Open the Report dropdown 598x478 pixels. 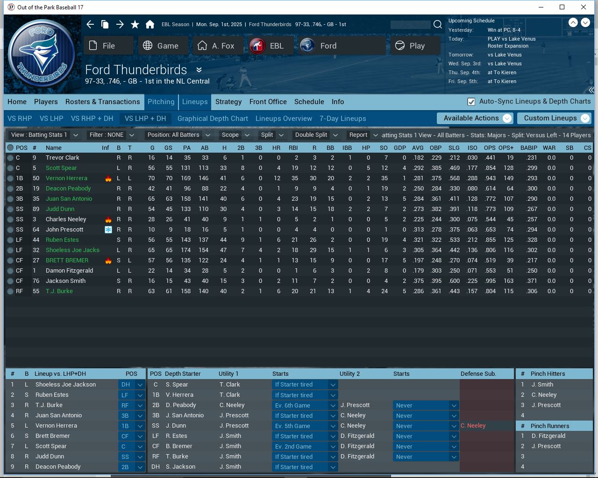tap(363, 135)
